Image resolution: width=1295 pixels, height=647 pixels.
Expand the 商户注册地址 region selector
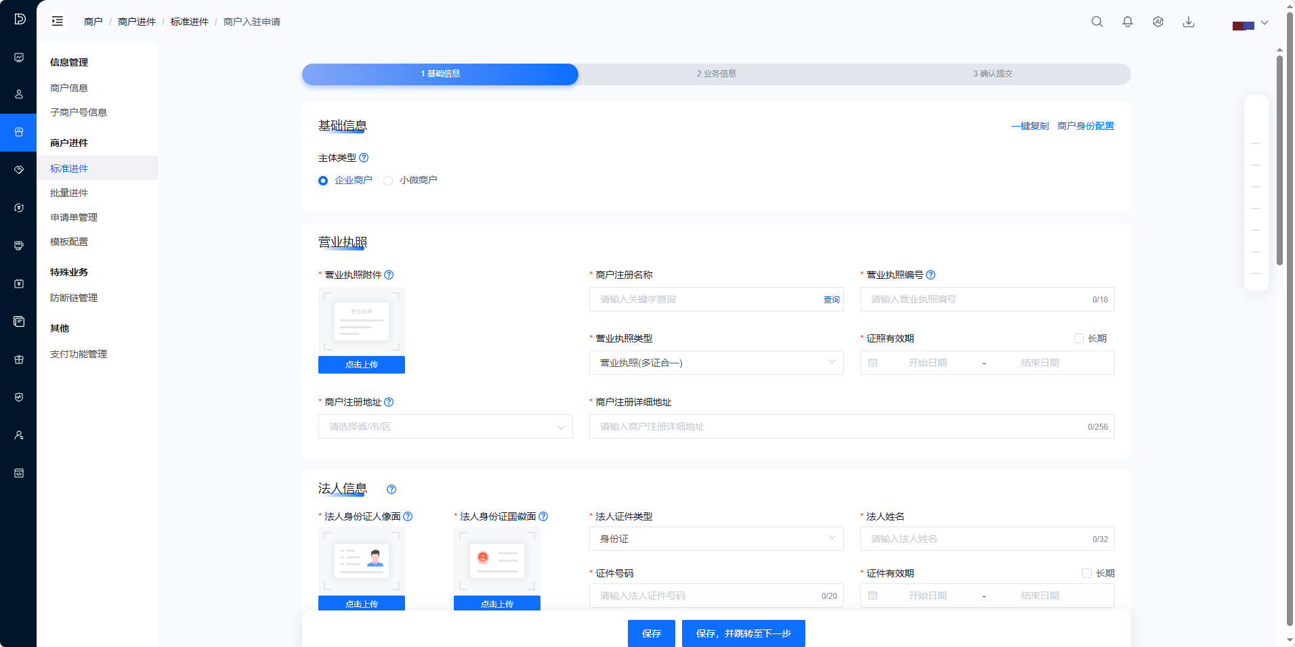445,426
